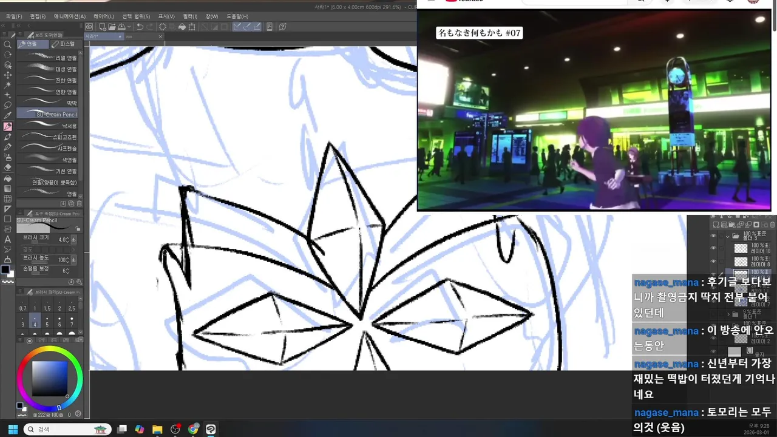This screenshot has width=777, height=437.
Task: Click the new canvas icon
Action: [103, 27]
